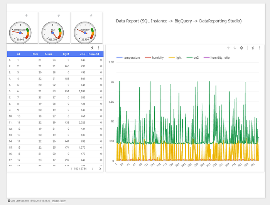The height and width of the screenshot is (205, 270).
Task: Click the 1 - 100 / 2784 pagination text
Action: (79, 169)
